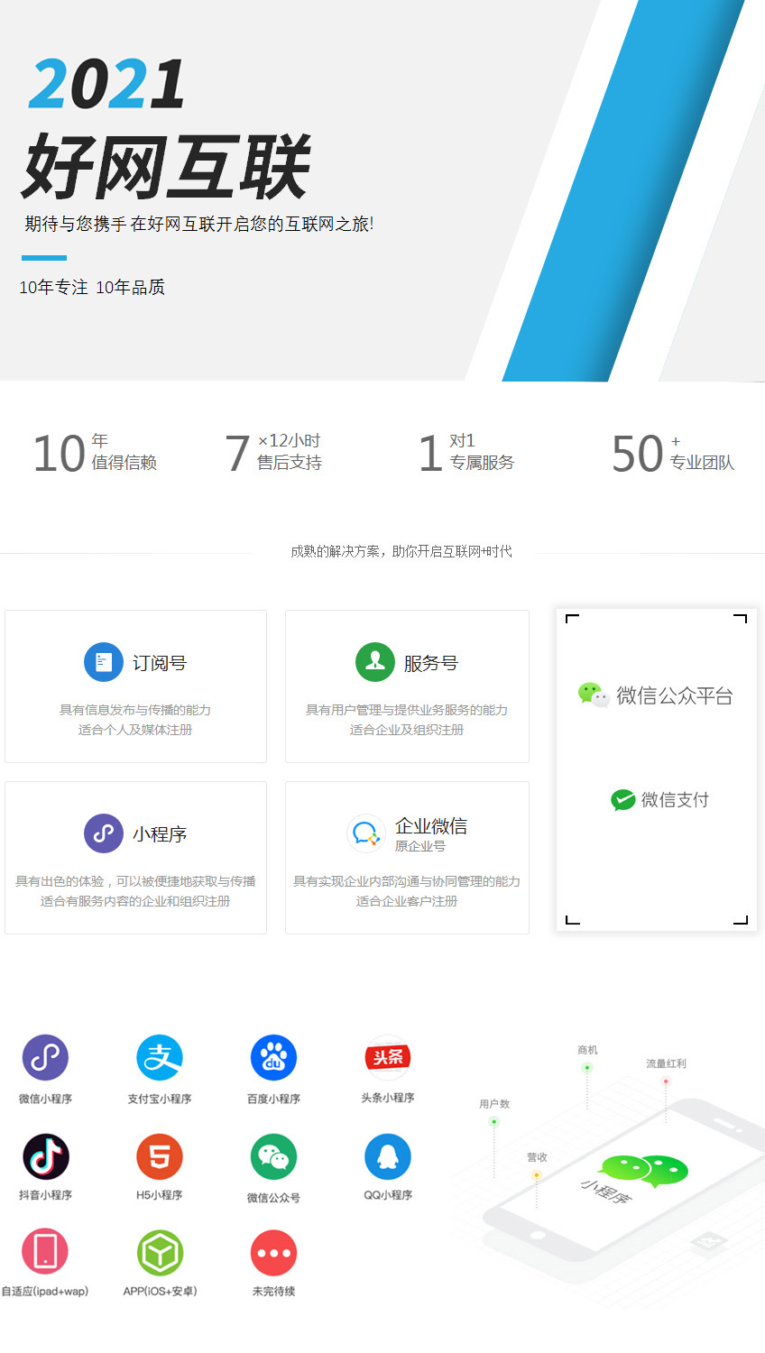This screenshot has width=765, height=1353.
Task: Select the 微信公众号 green icon
Action: [273, 1156]
